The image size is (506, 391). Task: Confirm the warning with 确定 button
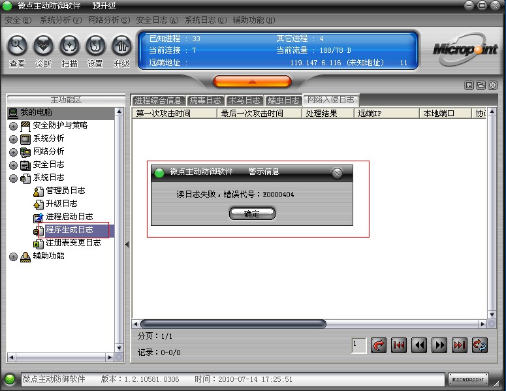252,213
